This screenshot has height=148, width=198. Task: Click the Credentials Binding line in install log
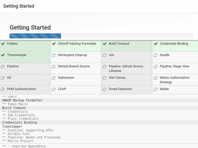[x=20, y=123]
